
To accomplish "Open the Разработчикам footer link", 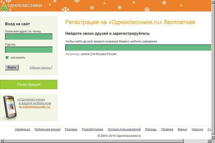I will [x=92, y=129].
